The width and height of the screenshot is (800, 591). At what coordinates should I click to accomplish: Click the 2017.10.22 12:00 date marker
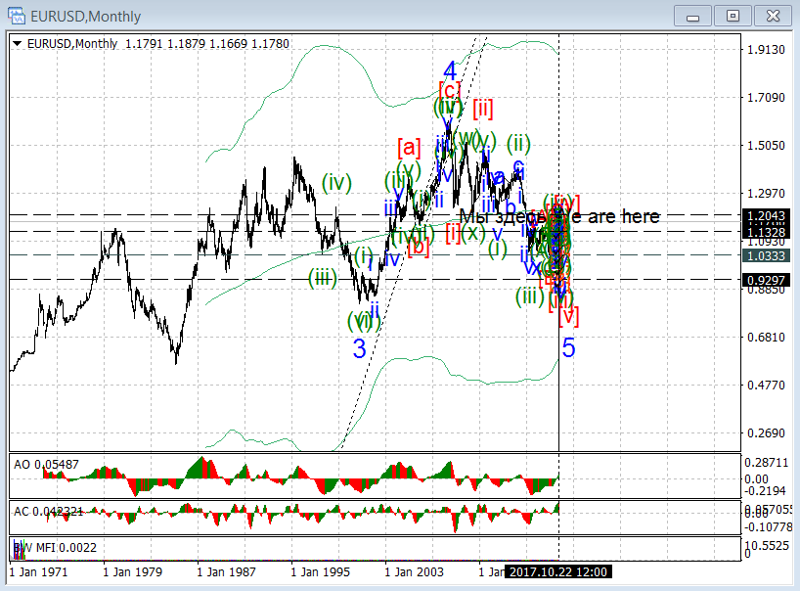[558, 572]
